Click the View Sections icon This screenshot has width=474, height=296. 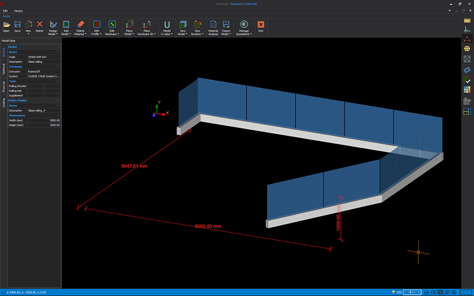tap(197, 24)
